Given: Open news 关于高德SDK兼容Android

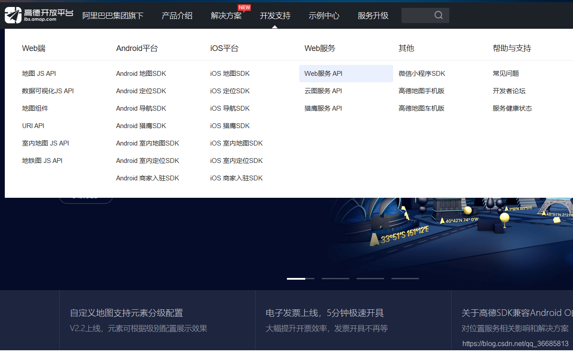Looking at the screenshot, I should pyautogui.click(x=517, y=313).
